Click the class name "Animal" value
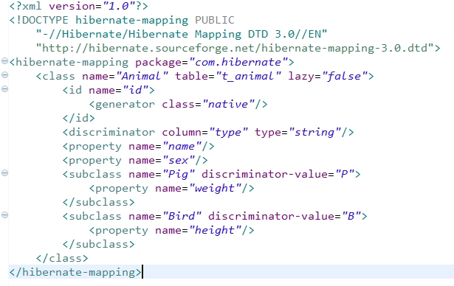Image resolution: width=454 pixels, height=286 pixels. (142, 76)
